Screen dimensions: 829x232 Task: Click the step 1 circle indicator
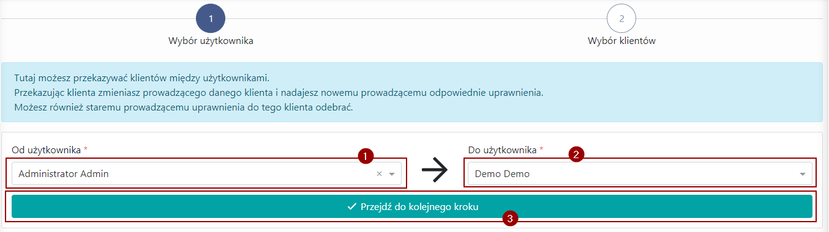click(211, 18)
